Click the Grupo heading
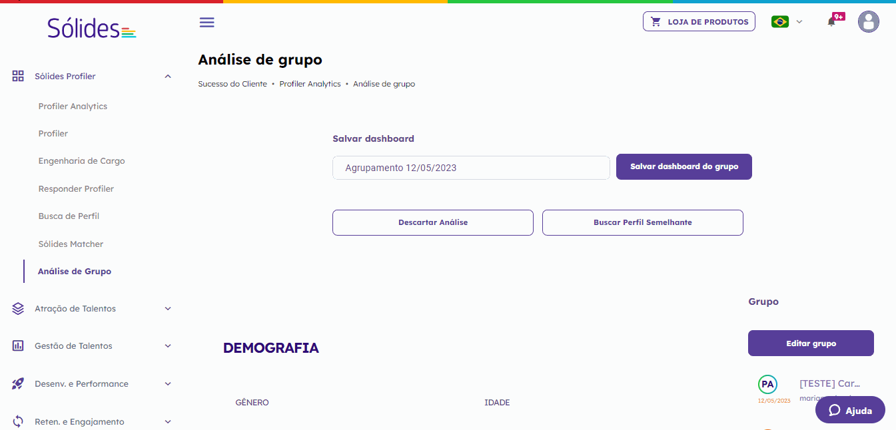Image resolution: width=896 pixels, height=430 pixels. (763, 302)
